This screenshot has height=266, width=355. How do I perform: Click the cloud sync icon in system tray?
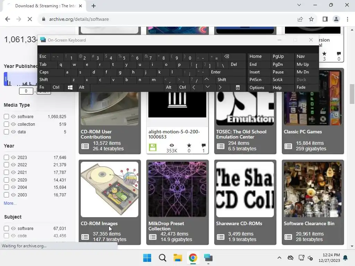tap(291, 258)
